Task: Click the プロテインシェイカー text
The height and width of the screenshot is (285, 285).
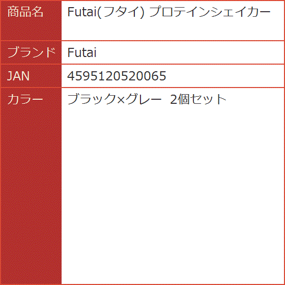Action: (210, 12)
